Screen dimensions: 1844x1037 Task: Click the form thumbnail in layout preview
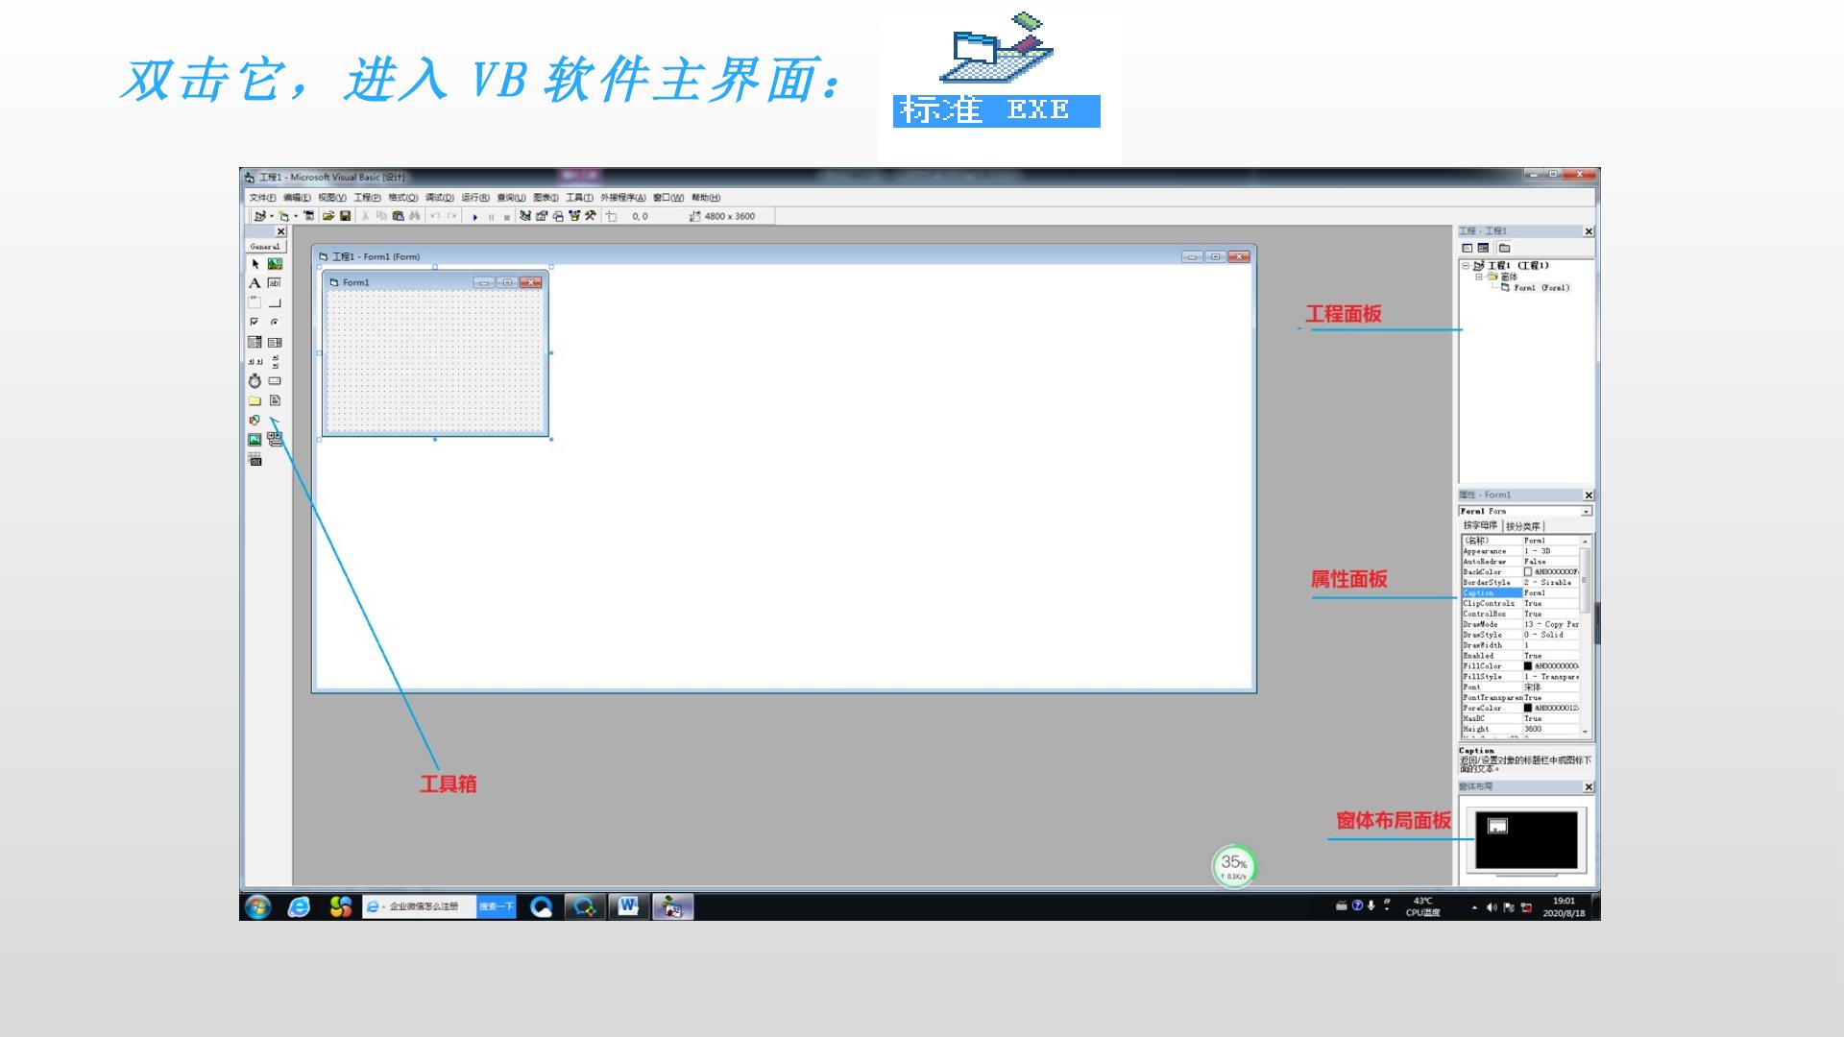[x=1497, y=827]
